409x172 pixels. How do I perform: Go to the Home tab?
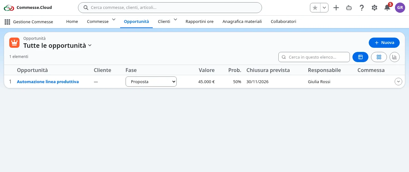coord(72,22)
